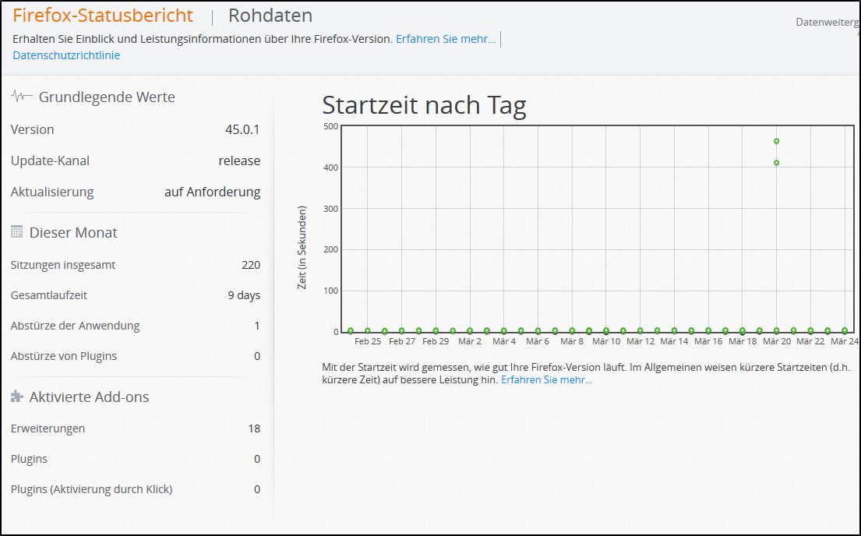Click the Mär 2 axis label
The width and height of the screenshot is (861, 536).
click(470, 341)
